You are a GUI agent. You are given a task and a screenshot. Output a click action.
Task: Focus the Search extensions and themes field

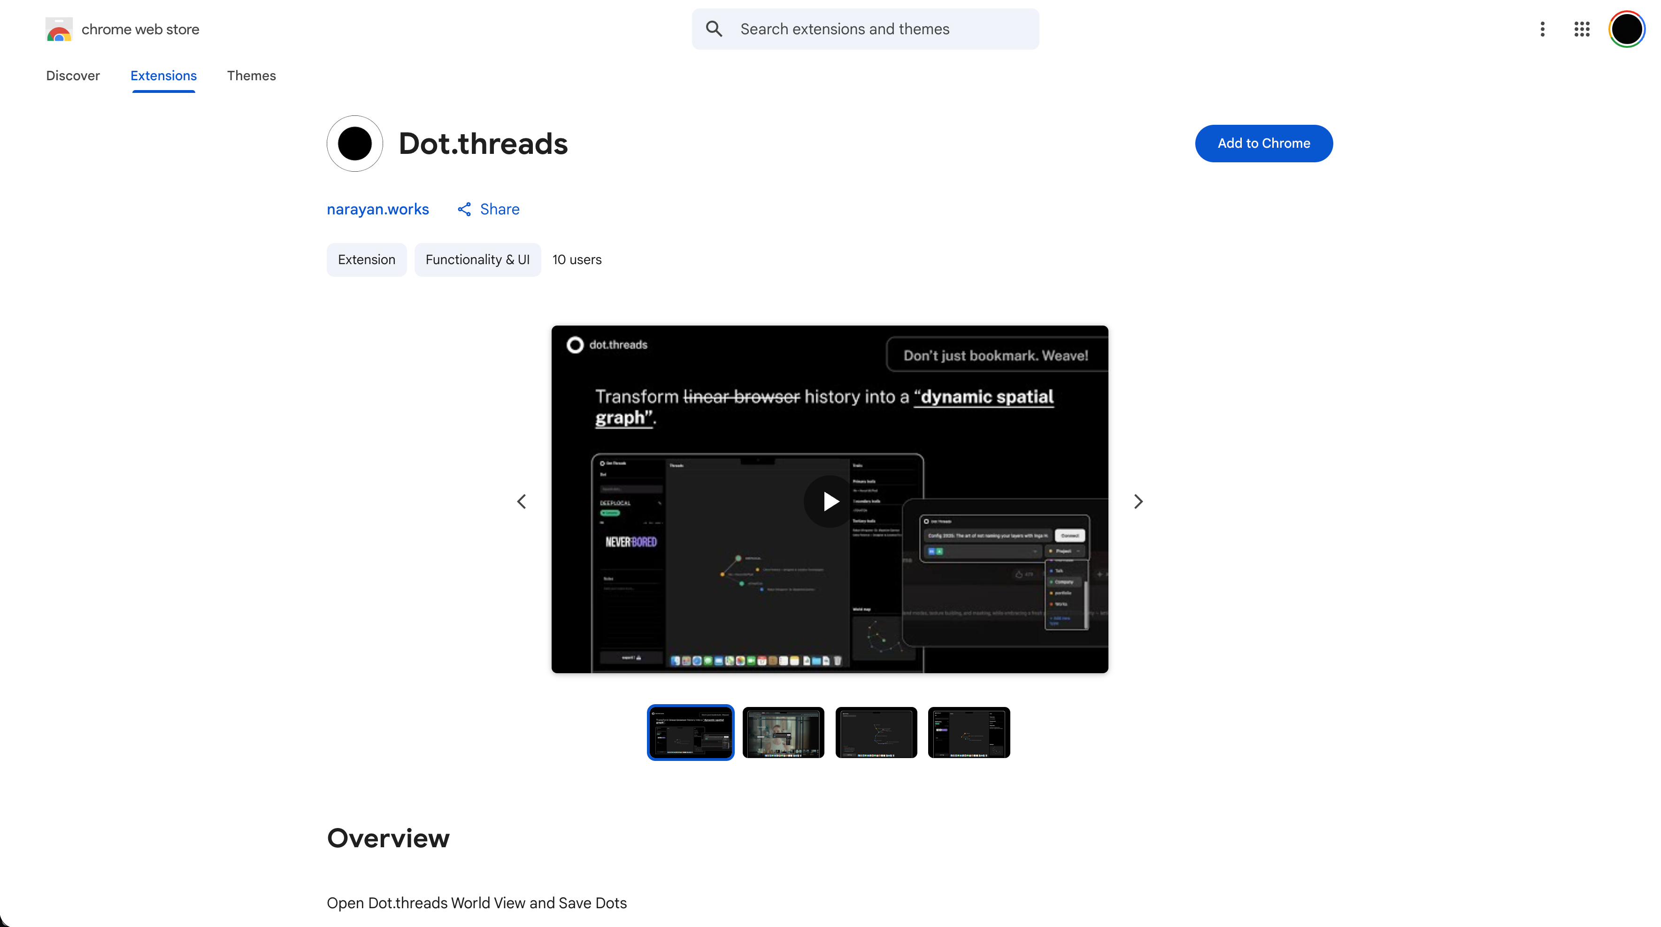(877, 29)
